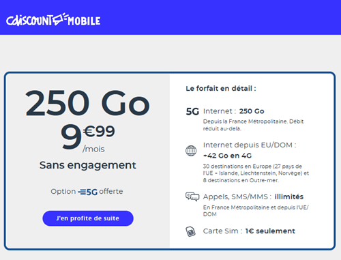Click the /mois label under the price
Image resolution: width=341 pixels, height=260 pixels.
(93, 149)
